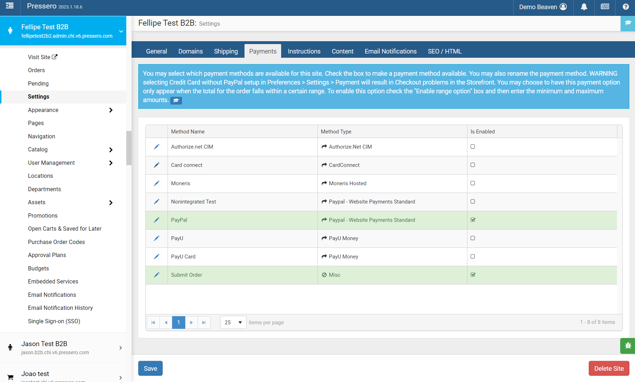
Task: Enable the PayU Card checkbox
Action: click(x=473, y=256)
